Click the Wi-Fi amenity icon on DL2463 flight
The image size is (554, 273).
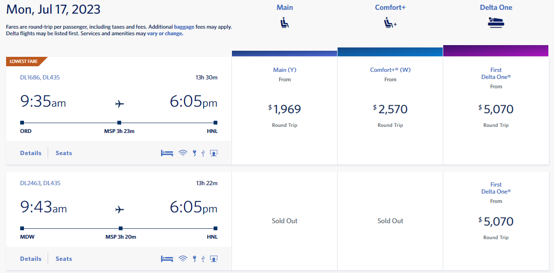point(183,258)
